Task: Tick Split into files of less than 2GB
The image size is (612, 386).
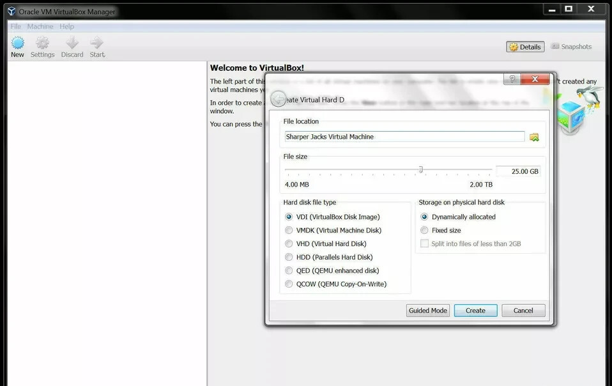Action: tap(424, 243)
